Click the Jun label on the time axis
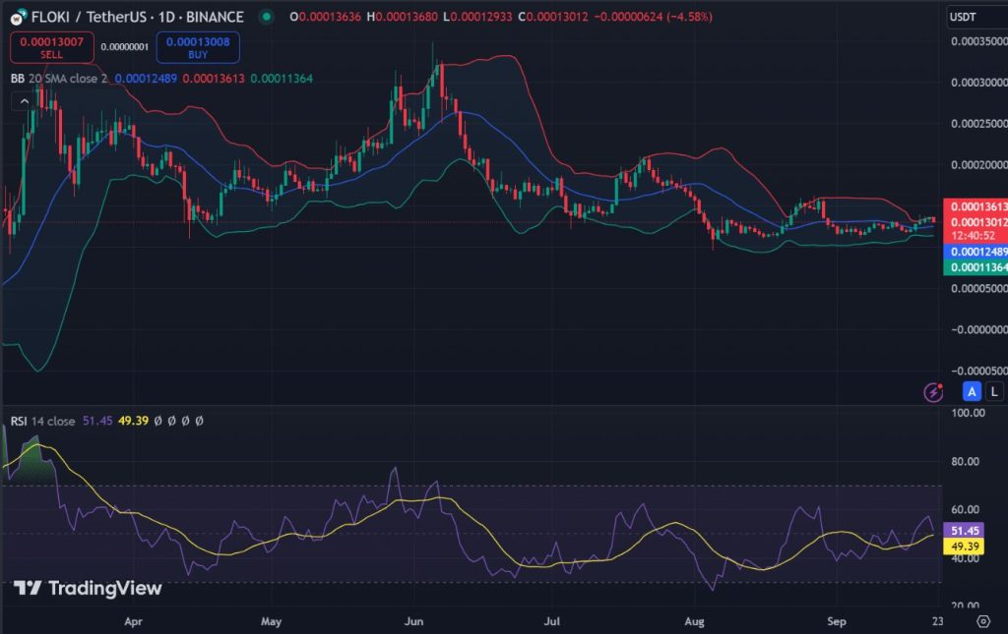This screenshot has height=634, width=1008. point(413,621)
